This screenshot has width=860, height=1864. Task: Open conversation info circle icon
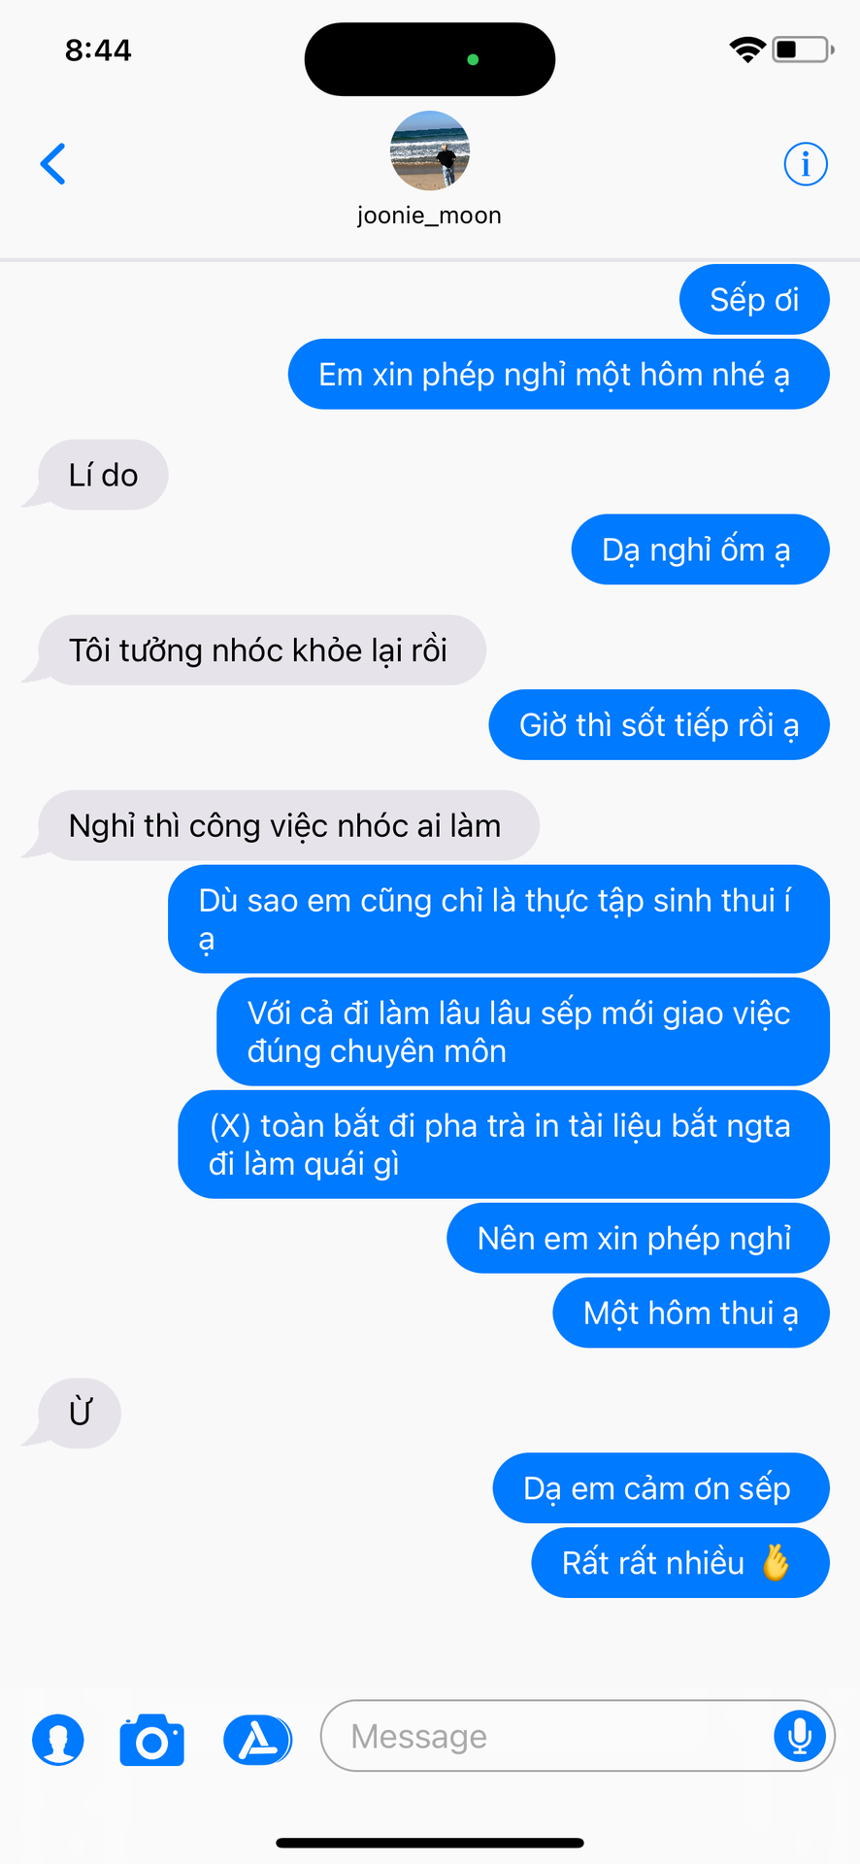(806, 164)
